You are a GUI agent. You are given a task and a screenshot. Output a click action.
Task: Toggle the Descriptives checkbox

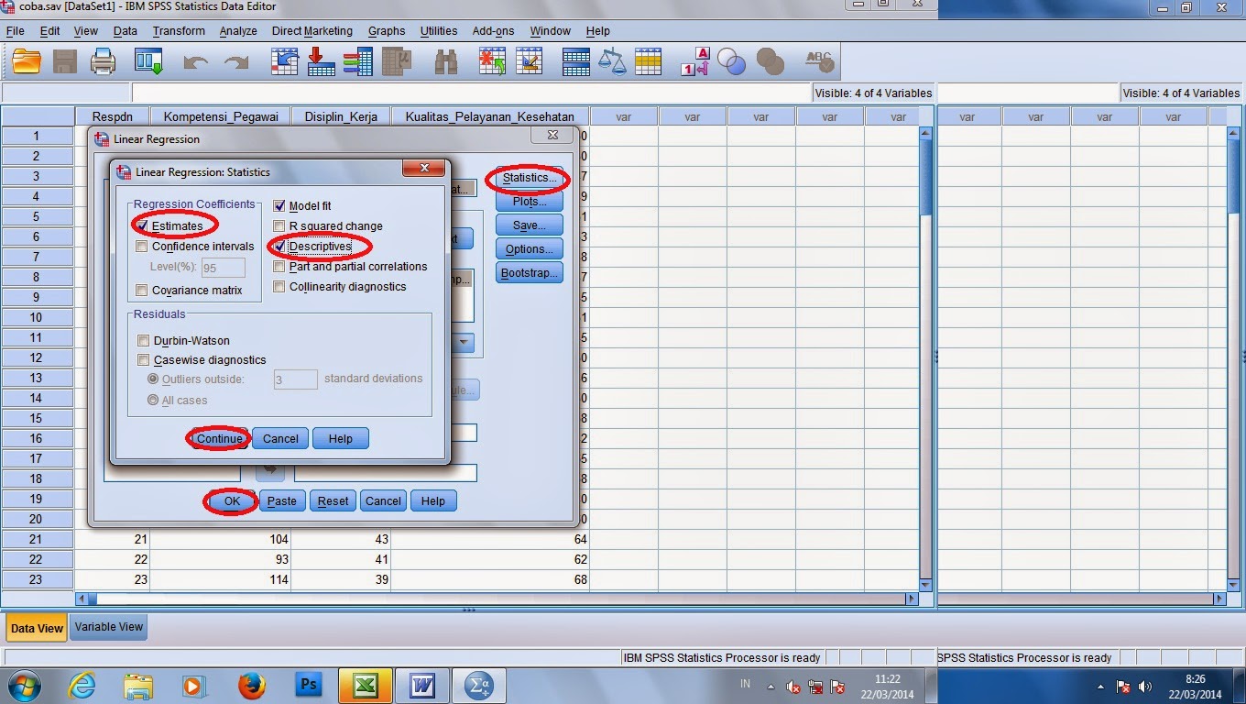pos(280,247)
